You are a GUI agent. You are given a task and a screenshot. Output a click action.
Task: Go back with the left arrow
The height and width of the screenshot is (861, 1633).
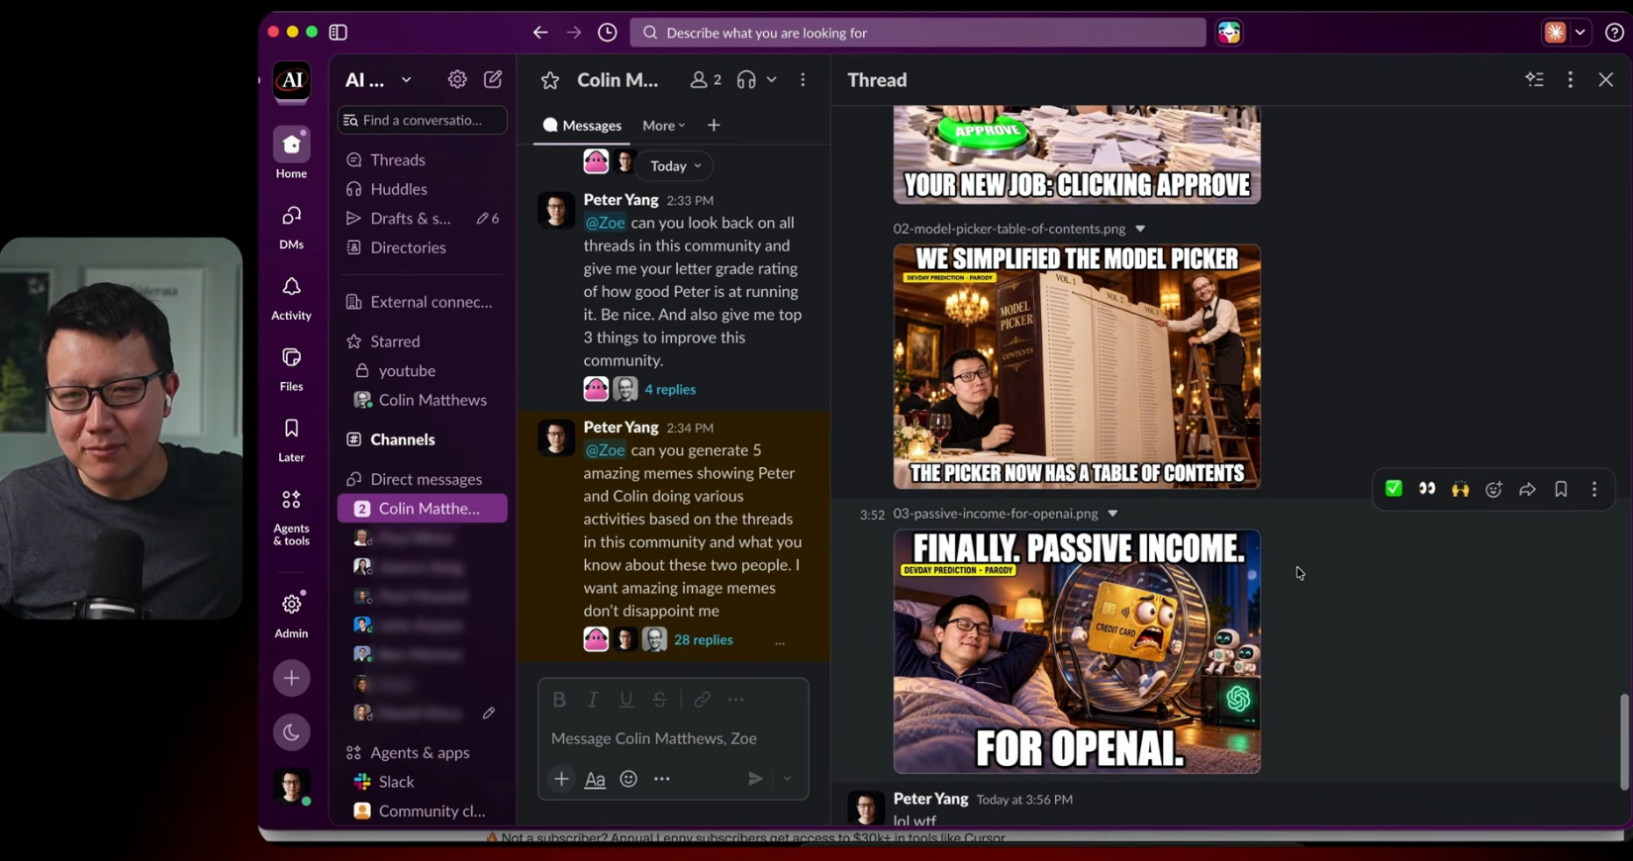pos(540,33)
